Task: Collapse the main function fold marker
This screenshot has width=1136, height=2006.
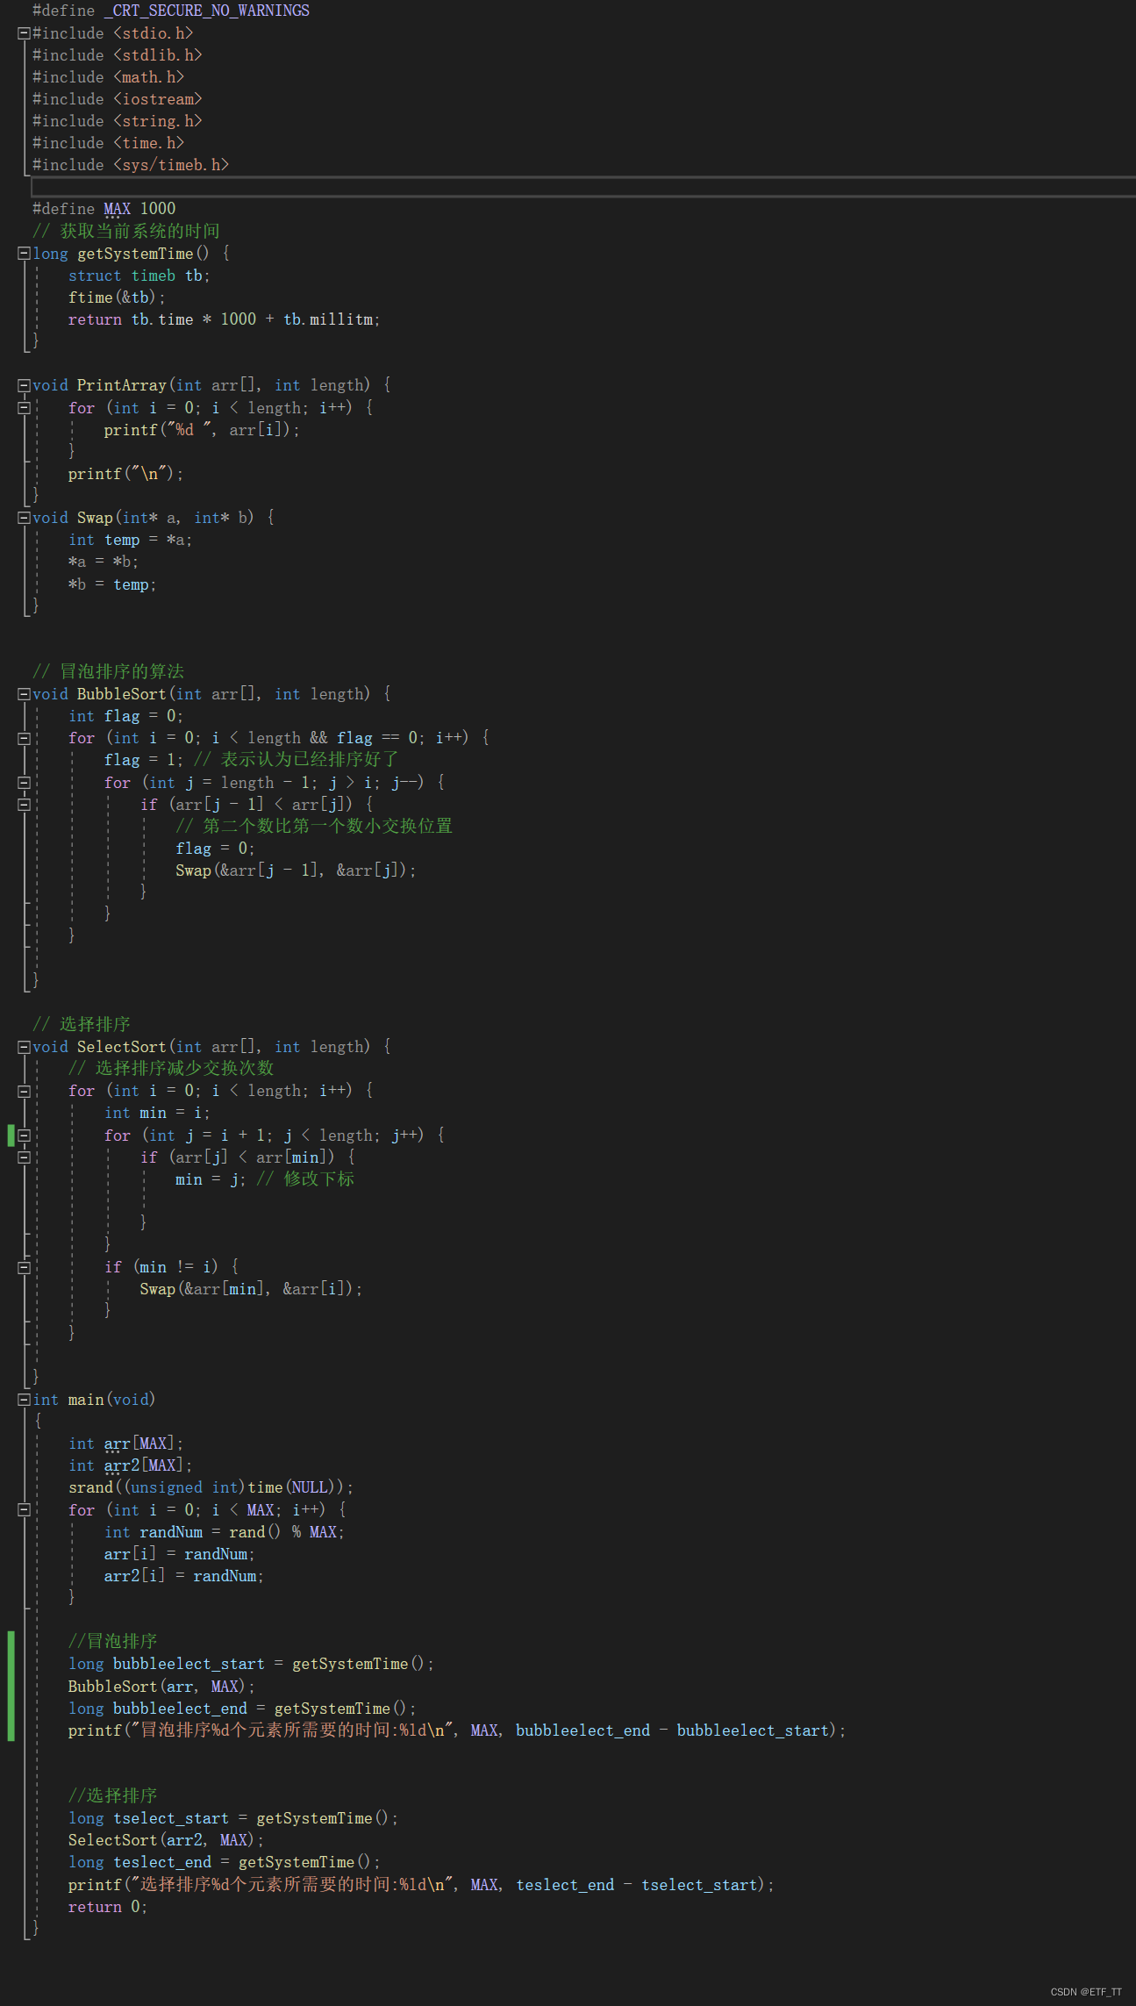Action: click(x=25, y=1400)
